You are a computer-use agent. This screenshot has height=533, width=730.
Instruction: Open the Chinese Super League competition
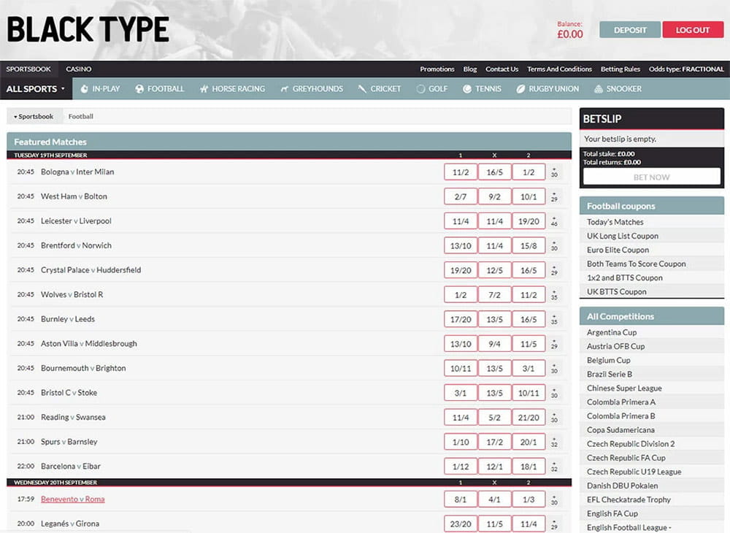click(624, 388)
